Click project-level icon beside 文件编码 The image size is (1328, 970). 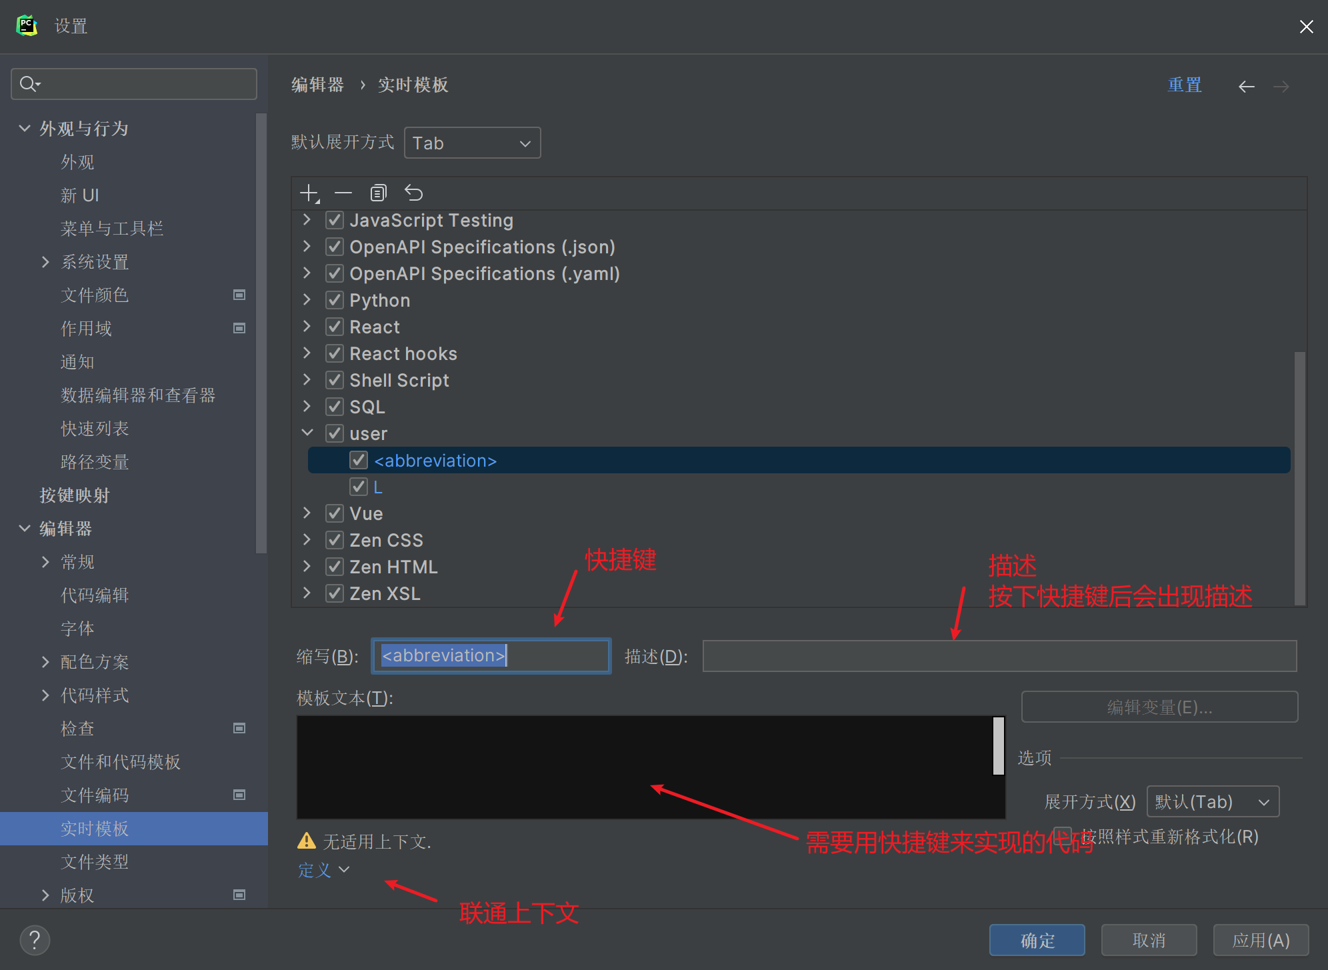tap(239, 795)
